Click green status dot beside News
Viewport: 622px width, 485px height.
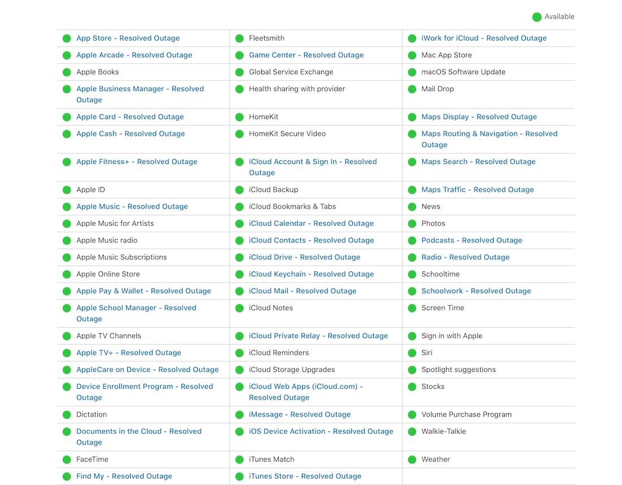[x=412, y=207]
